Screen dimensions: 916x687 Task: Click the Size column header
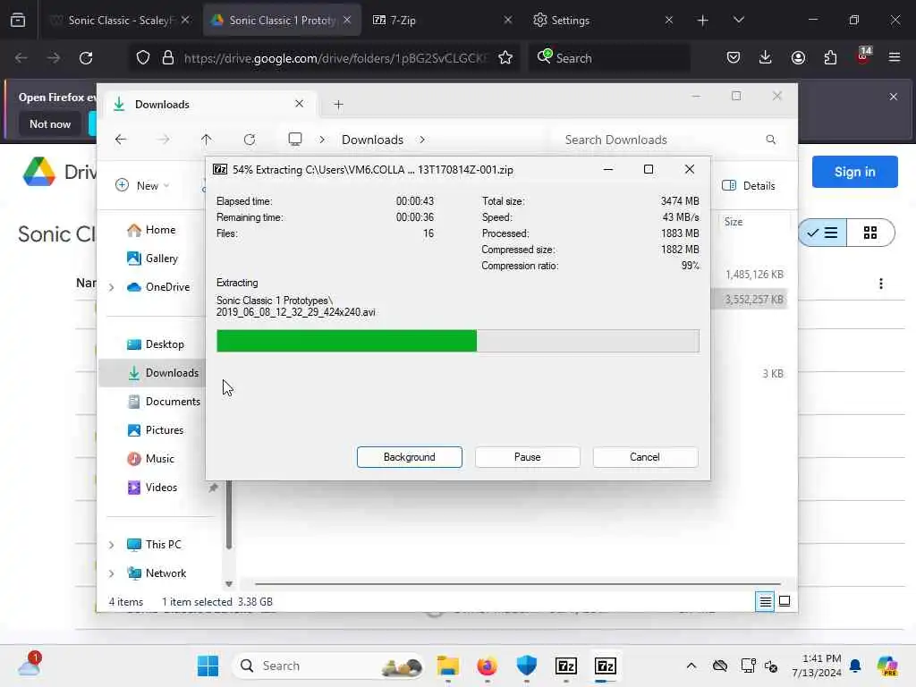(734, 222)
